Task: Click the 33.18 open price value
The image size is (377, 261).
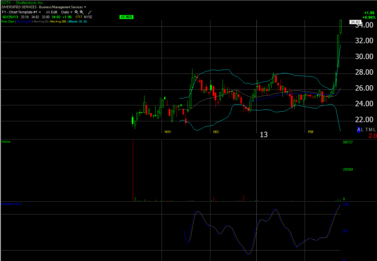Action: coord(25,17)
